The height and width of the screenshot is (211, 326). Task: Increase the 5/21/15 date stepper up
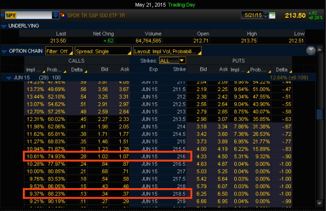point(265,14)
